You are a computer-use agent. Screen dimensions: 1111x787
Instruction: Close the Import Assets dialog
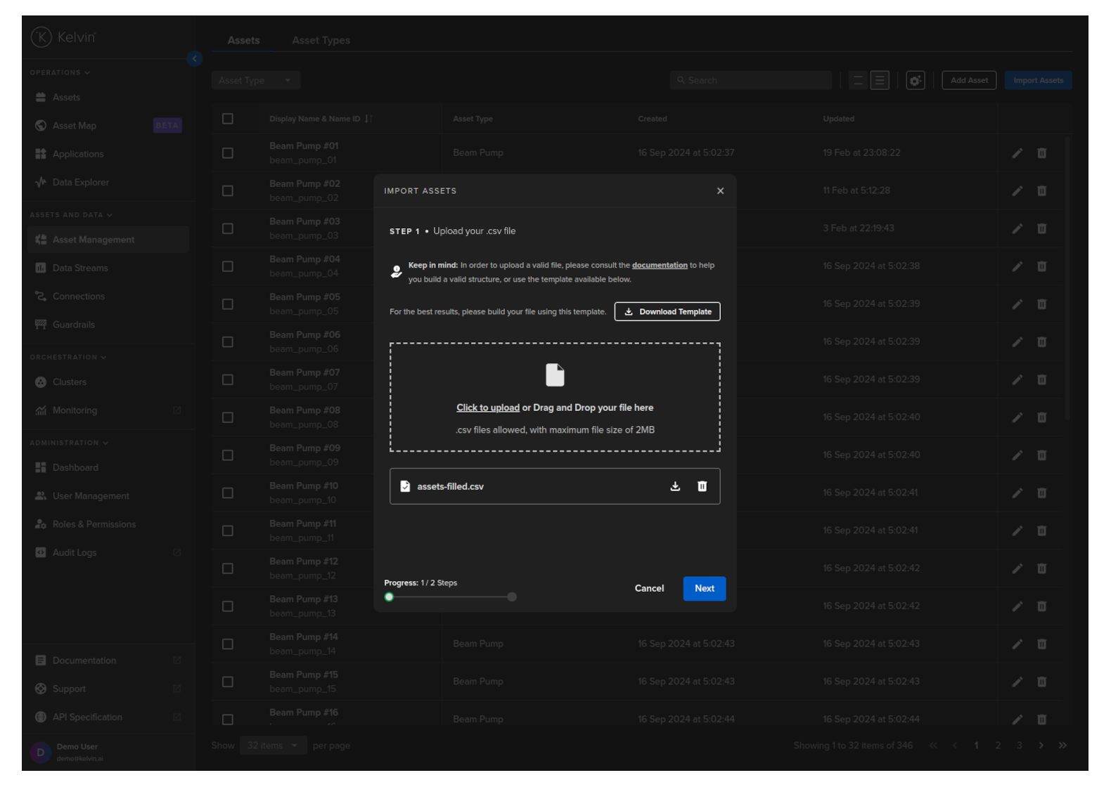pos(720,191)
